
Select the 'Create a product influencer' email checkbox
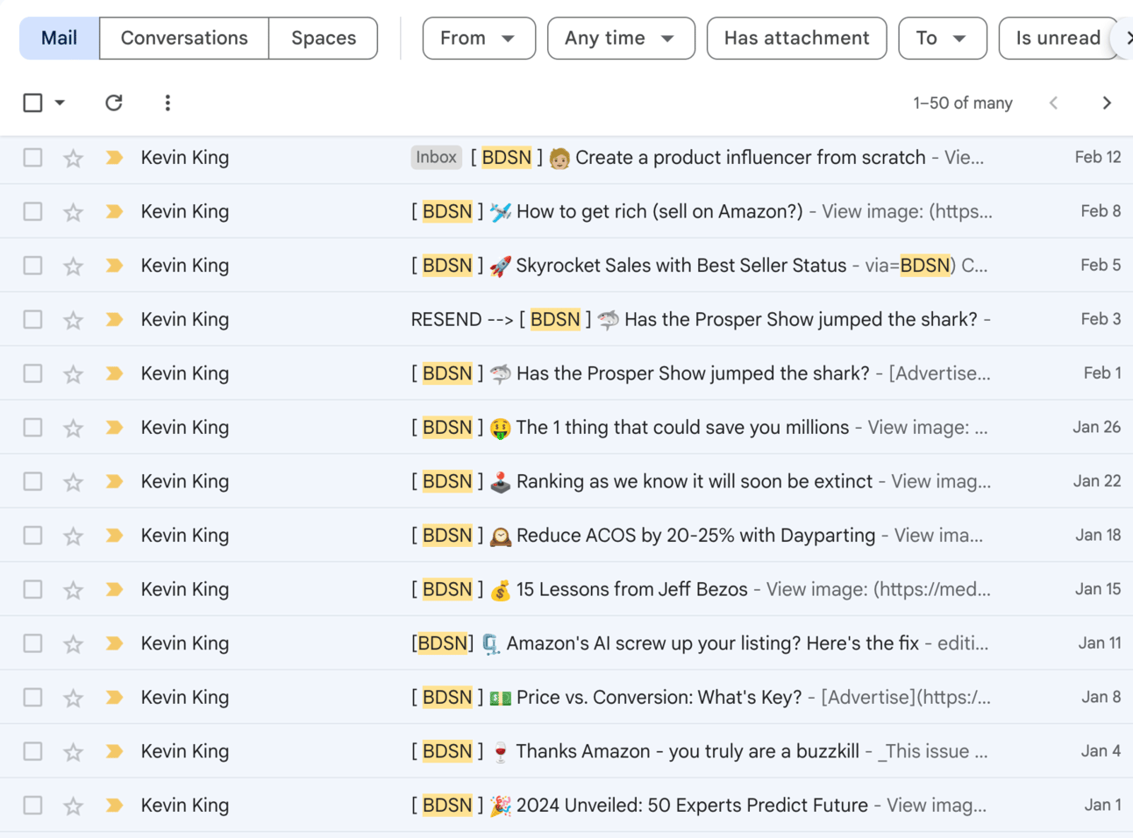pos(32,158)
